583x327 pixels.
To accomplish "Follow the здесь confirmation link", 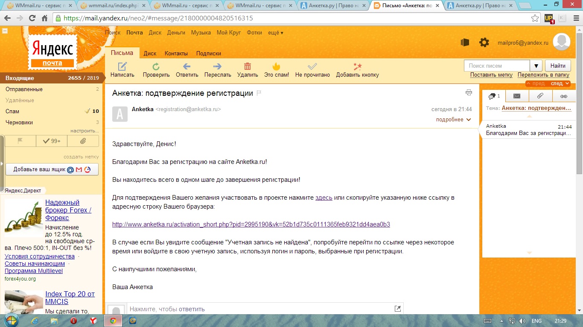I will click(324, 198).
